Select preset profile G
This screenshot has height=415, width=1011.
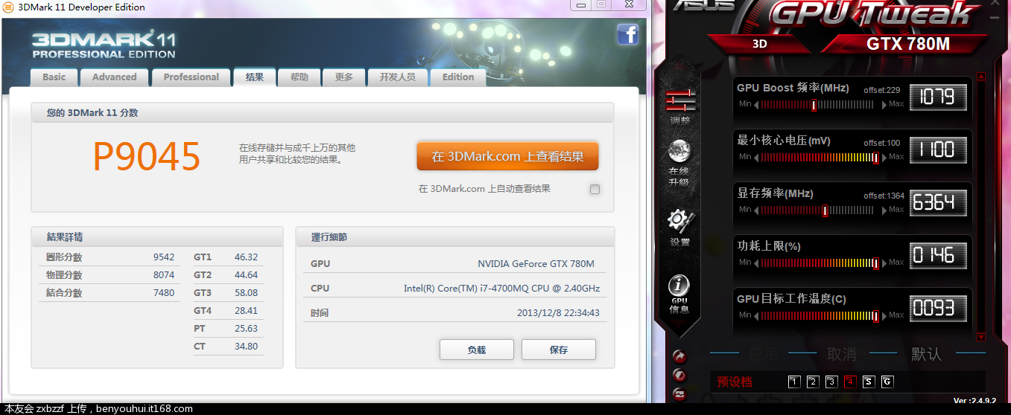(887, 382)
